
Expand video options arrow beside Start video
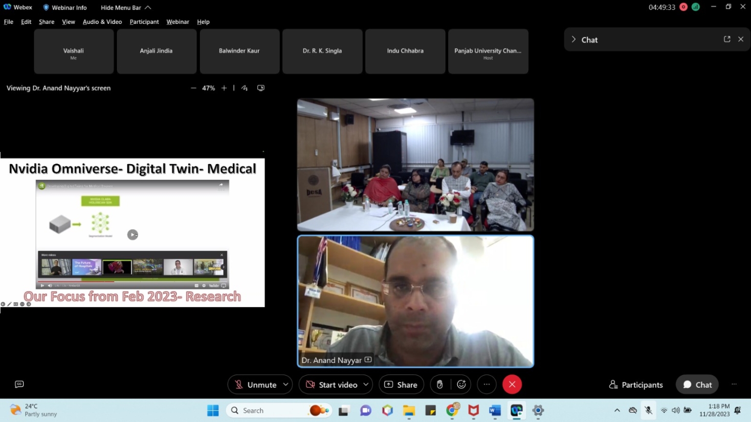click(366, 385)
